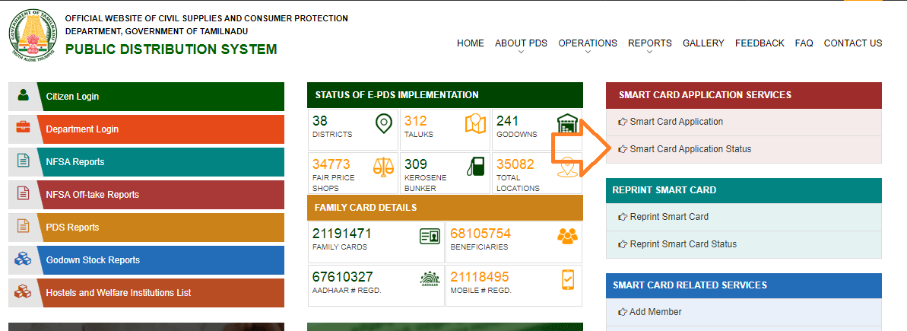Open Smart Card Application Status link
Screen dimensions: 907x331
pos(690,149)
